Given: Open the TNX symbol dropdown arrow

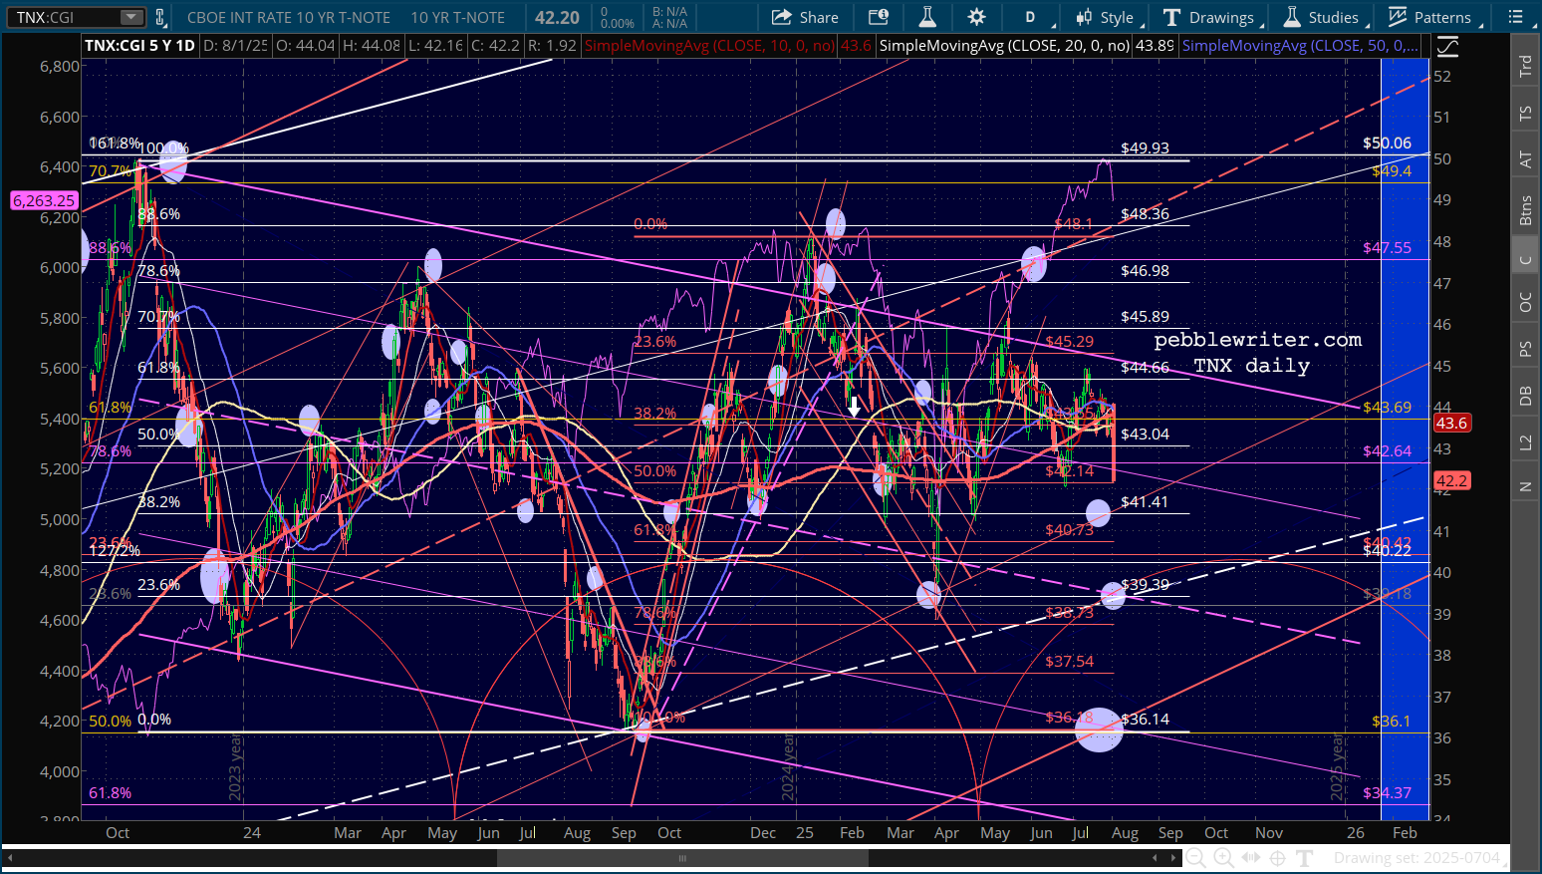Looking at the screenshot, I should [x=130, y=17].
